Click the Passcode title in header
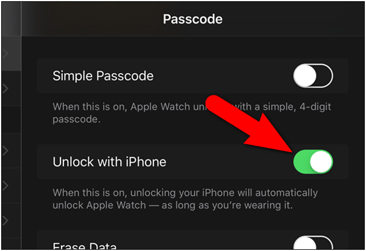This screenshot has height=251, width=366. 193,19
